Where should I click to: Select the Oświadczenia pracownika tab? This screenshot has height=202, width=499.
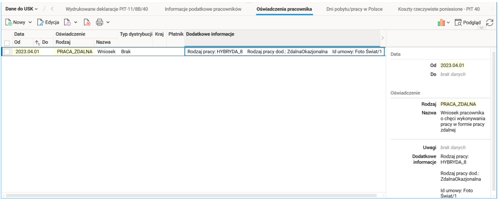284,9
